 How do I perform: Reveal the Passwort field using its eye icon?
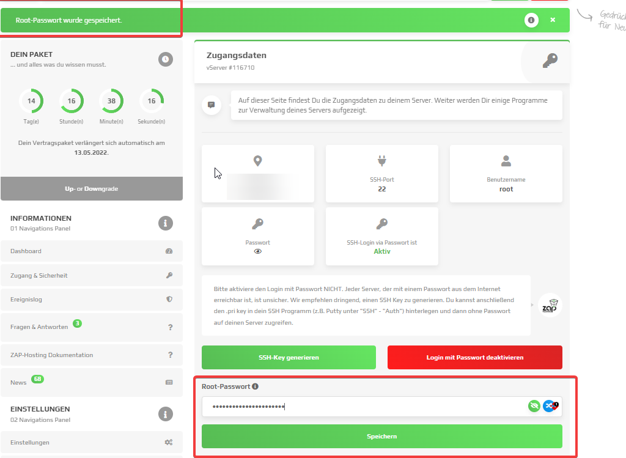257,251
